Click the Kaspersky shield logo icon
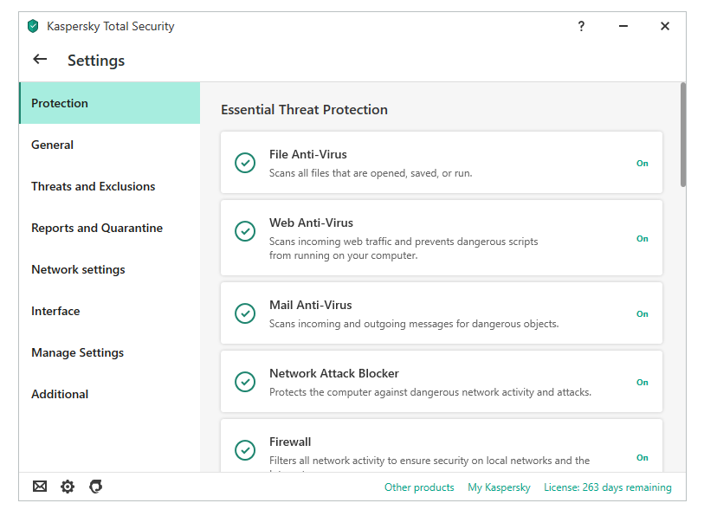 pos(33,27)
